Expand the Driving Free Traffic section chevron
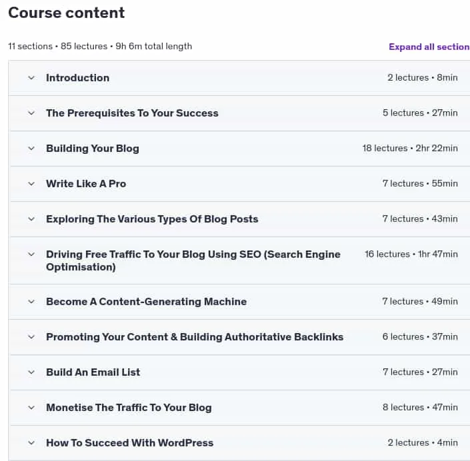 click(x=31, y=254)
